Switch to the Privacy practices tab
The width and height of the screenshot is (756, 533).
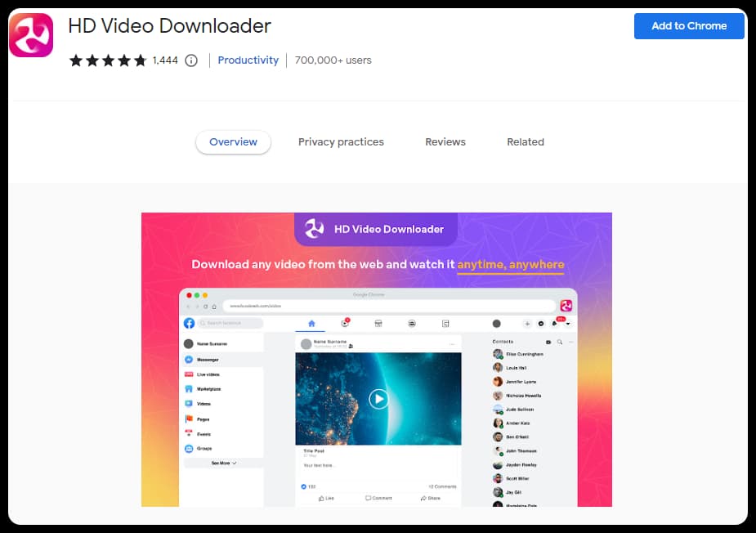click(341, 141)
